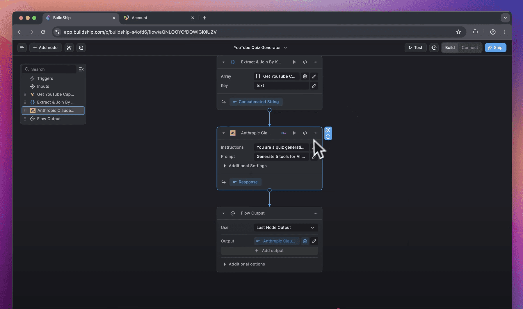The width and height of the screenshot is (523, 309).
Task: Open a new browser tab
Action: [204, 18]
